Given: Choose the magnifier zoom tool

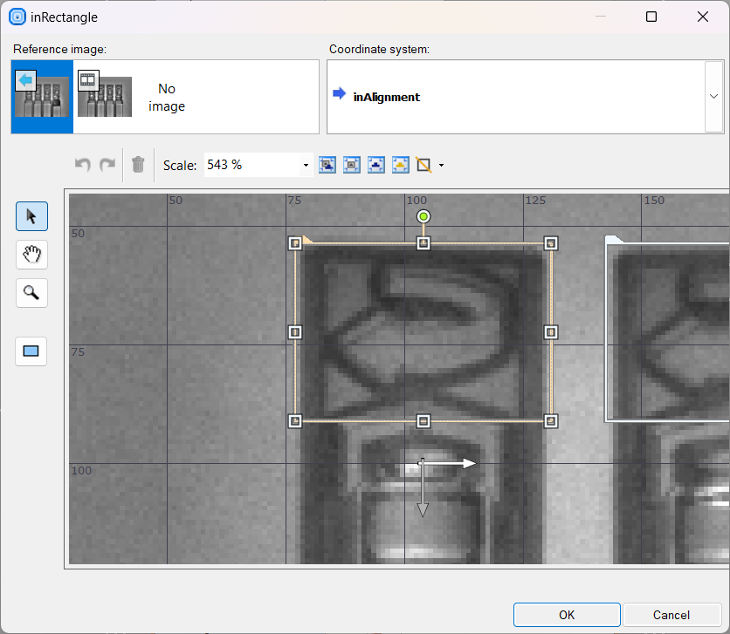Looking at the screenshot, I should (x=31, y=293).
